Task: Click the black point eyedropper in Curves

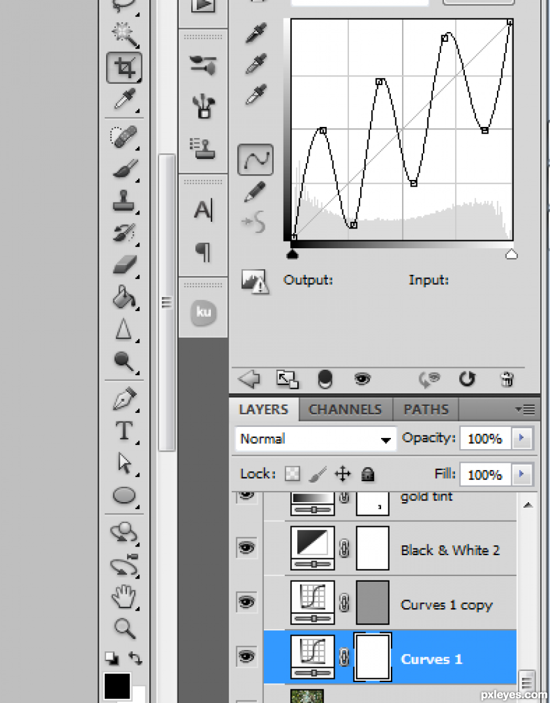Action: [x=256, y=33]
